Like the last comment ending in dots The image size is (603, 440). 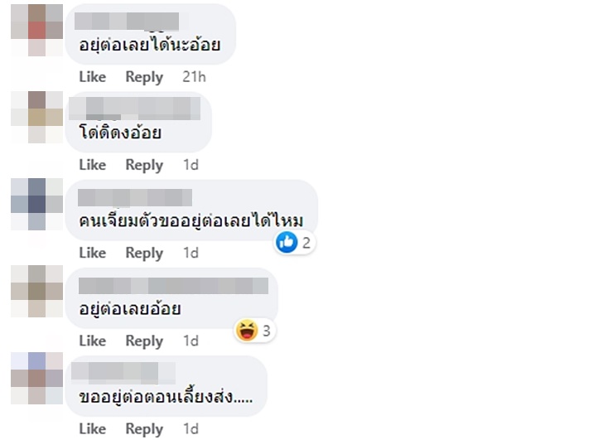tap(92, 429)
